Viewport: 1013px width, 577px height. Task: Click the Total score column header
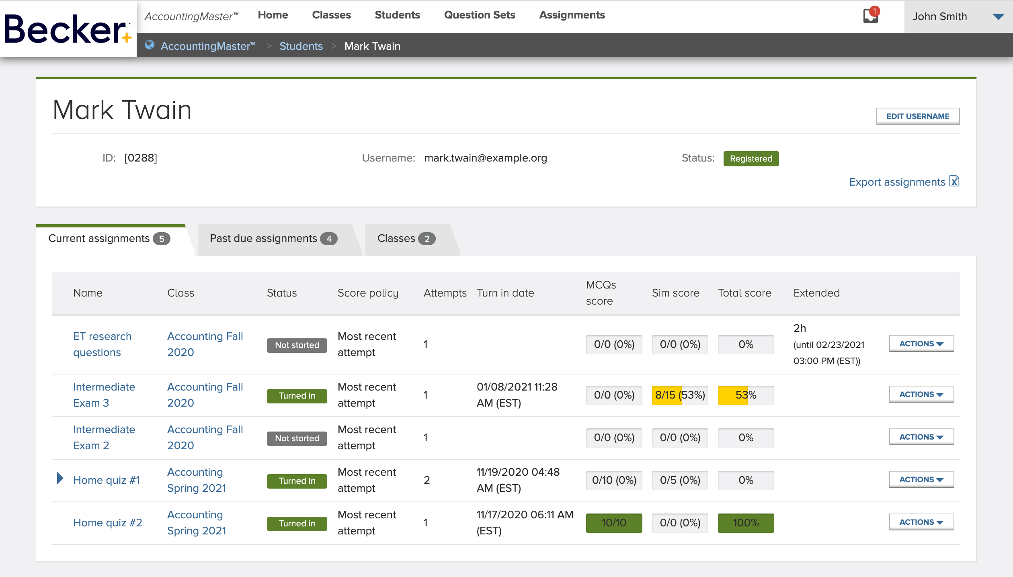pos(744,293)
